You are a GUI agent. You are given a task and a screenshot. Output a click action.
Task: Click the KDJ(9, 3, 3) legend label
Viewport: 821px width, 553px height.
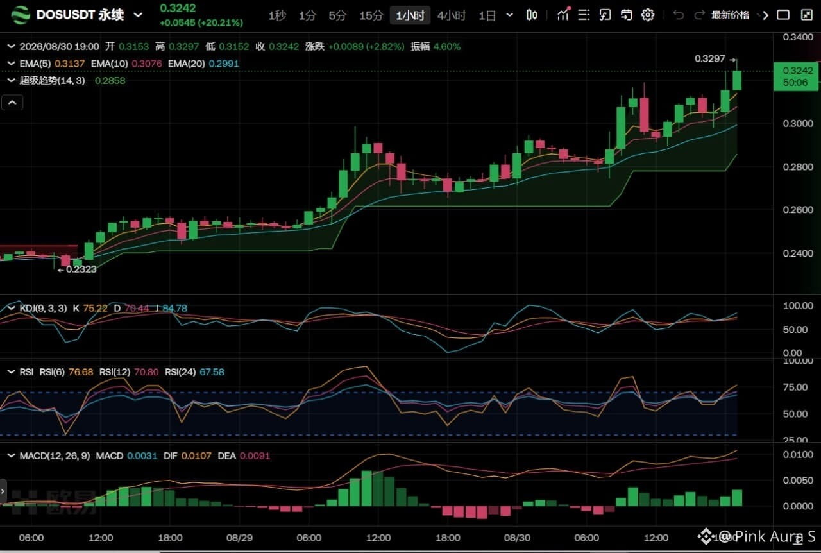(43, 309)
